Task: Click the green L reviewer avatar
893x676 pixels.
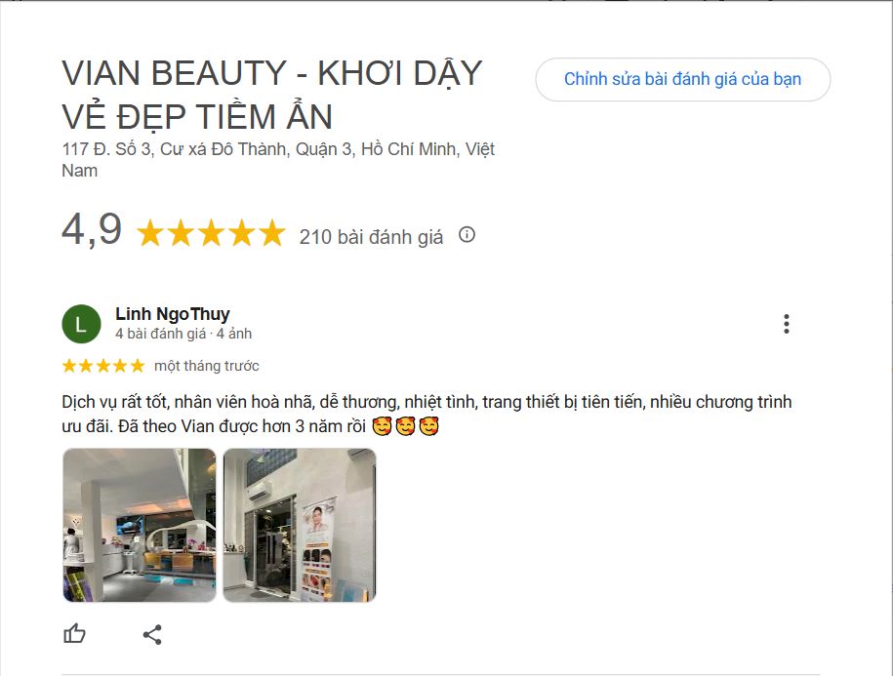Action: 81,324
